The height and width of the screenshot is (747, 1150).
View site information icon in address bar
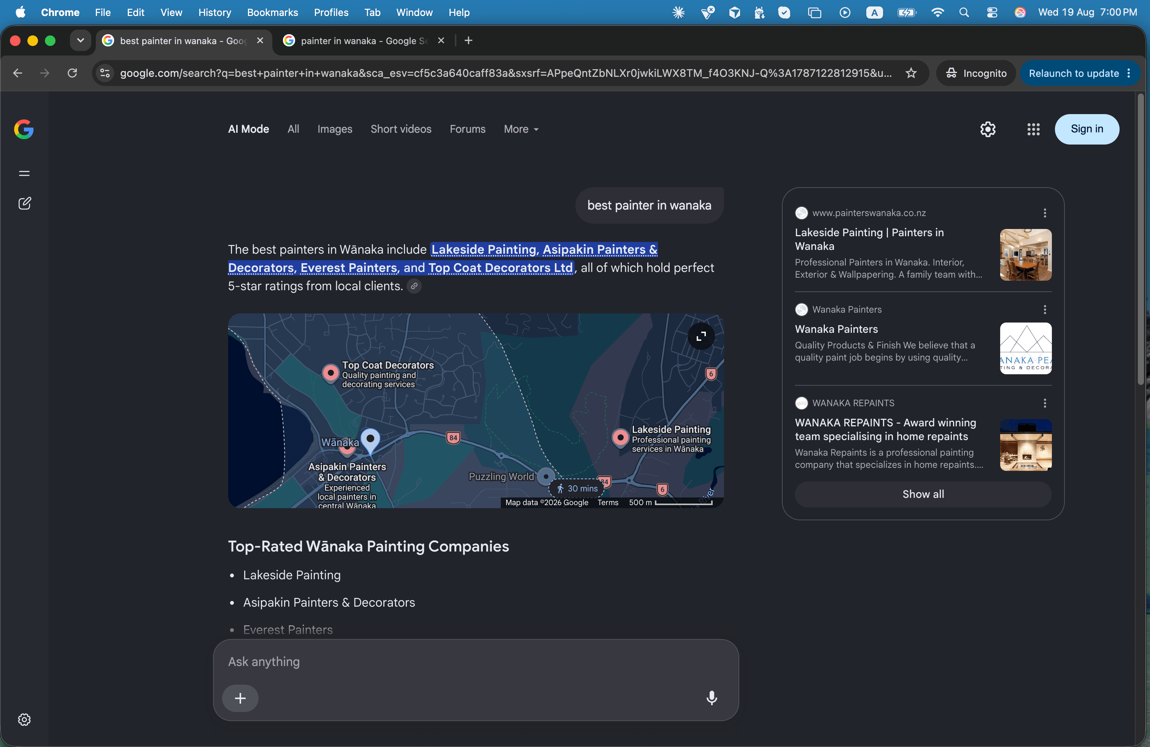(x=105, y=73)
